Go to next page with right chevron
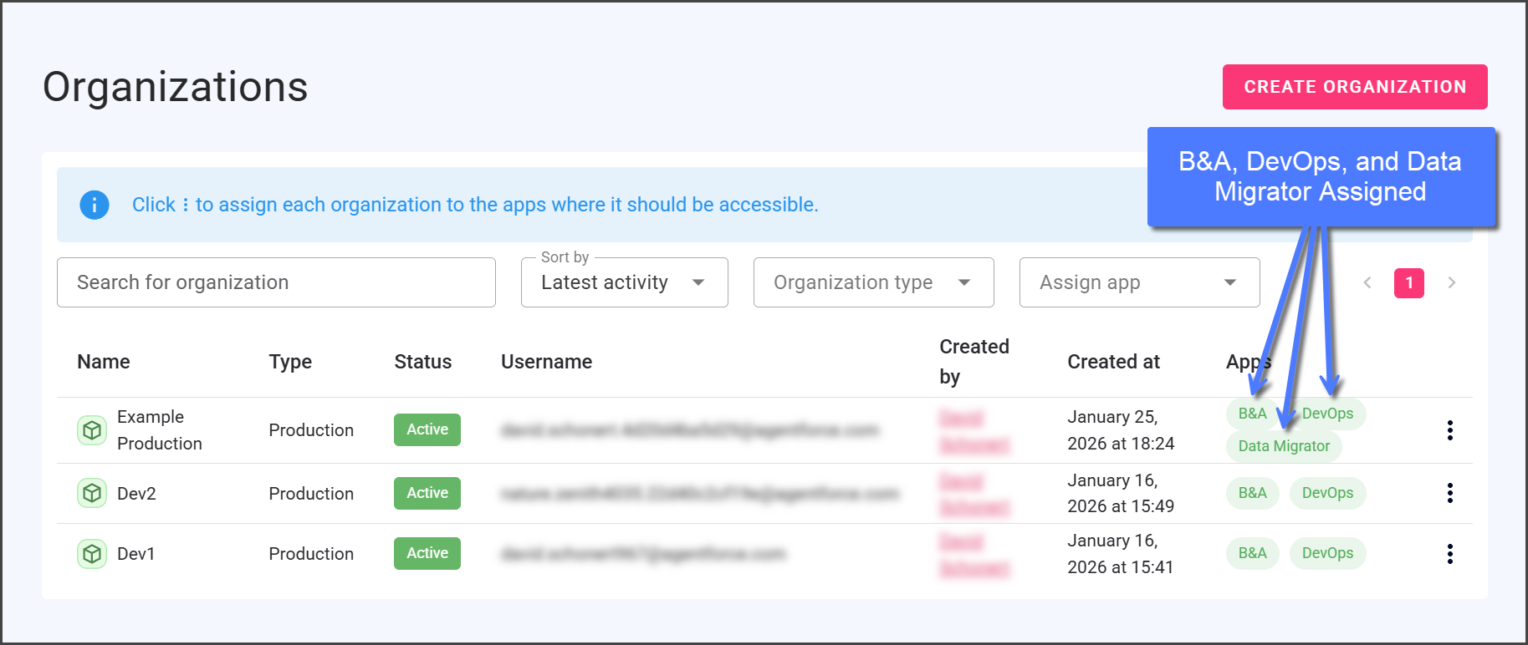The image size is (1528, 645). click(1452, 283)
